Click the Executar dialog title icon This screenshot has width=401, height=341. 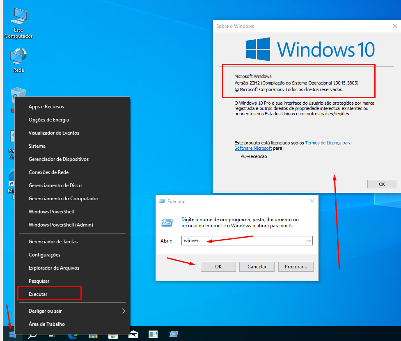click(x=162, y=201)
